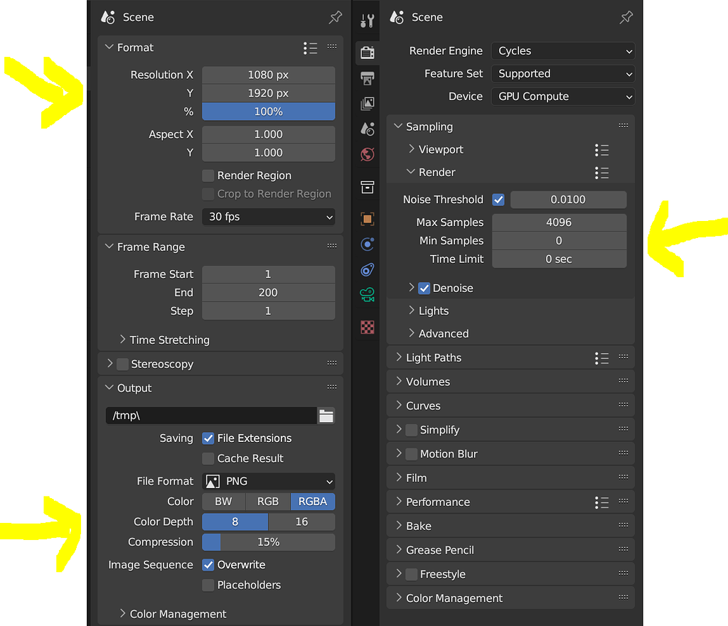The image size is (728, 626).
Task: Open the Object Data camera icon
Action: pos(368,295)
